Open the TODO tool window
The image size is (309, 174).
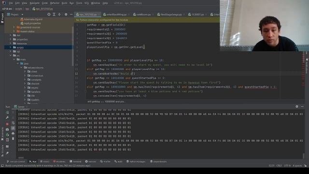[44, 161]
